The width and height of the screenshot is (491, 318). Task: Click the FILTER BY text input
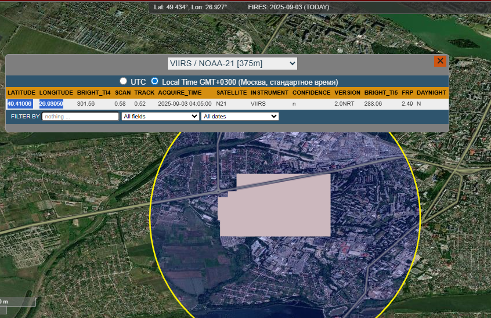click(81, 117)
